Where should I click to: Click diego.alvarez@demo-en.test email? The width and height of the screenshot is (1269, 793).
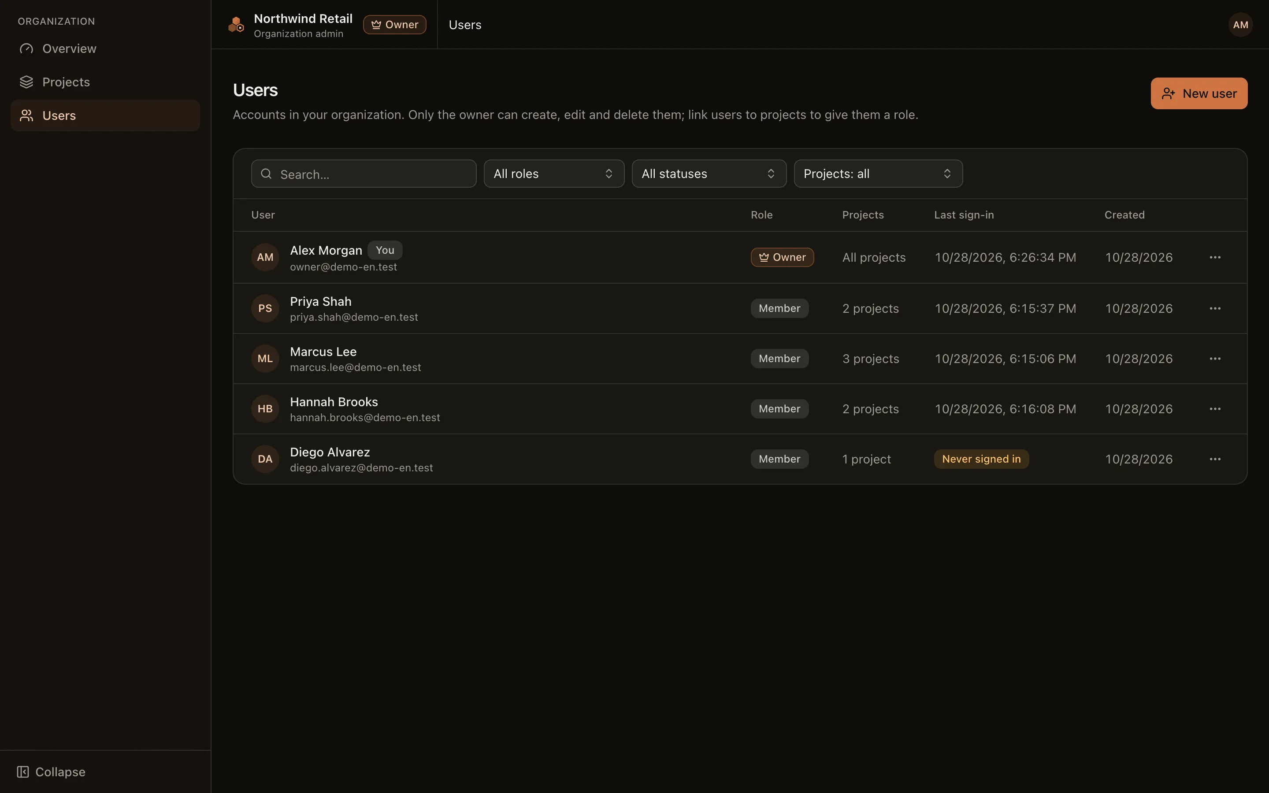click(361, 468)
